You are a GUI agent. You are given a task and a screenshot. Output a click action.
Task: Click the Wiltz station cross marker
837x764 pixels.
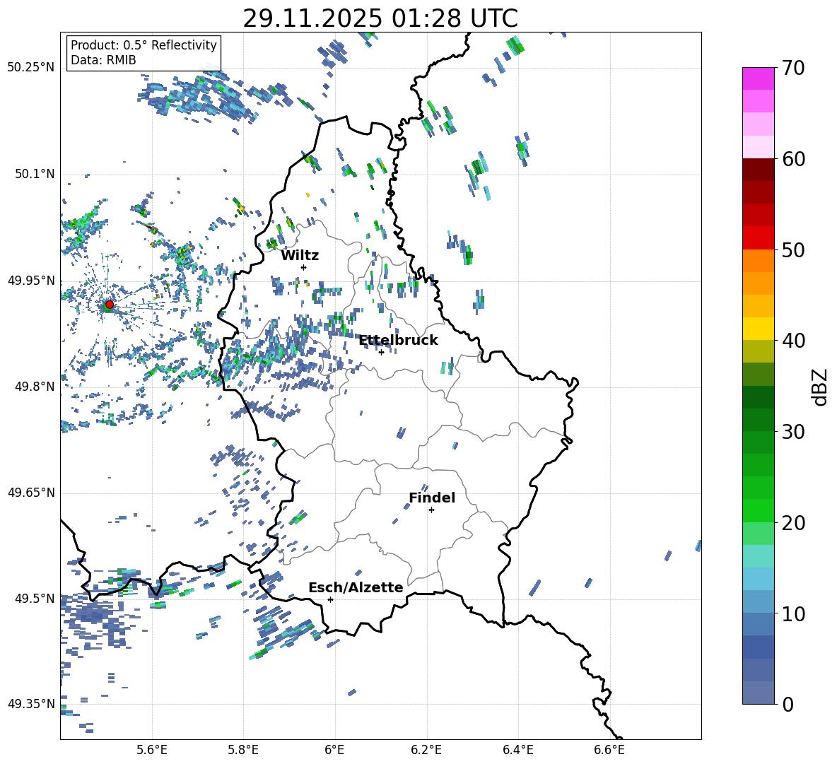click(303, 267)
